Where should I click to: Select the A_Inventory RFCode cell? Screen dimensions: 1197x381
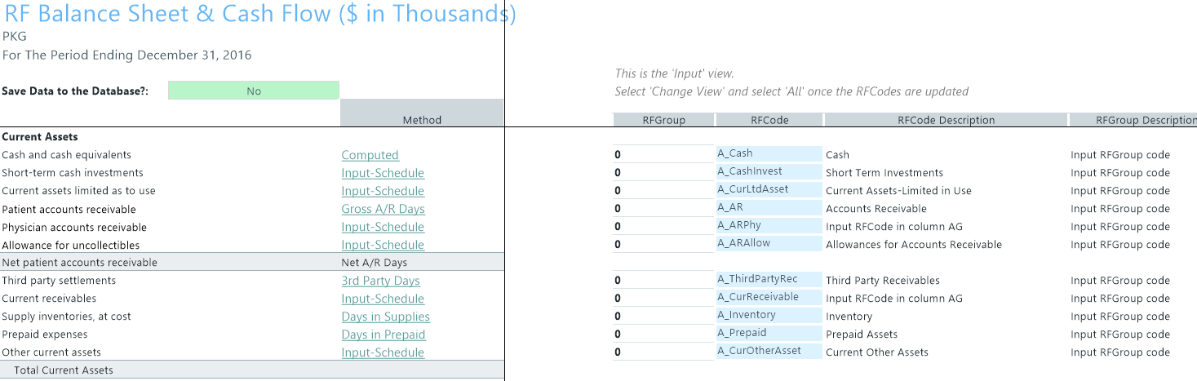click(x=769, y=315)
